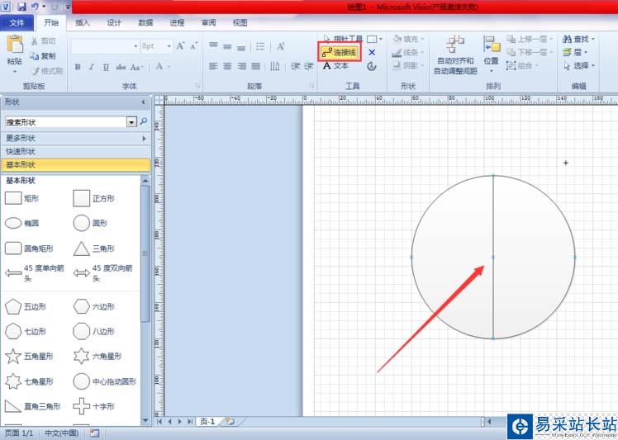Viewport: 618px width, 440px height.
Task: Switch to the View tab
Action: (x=240, y=22)
